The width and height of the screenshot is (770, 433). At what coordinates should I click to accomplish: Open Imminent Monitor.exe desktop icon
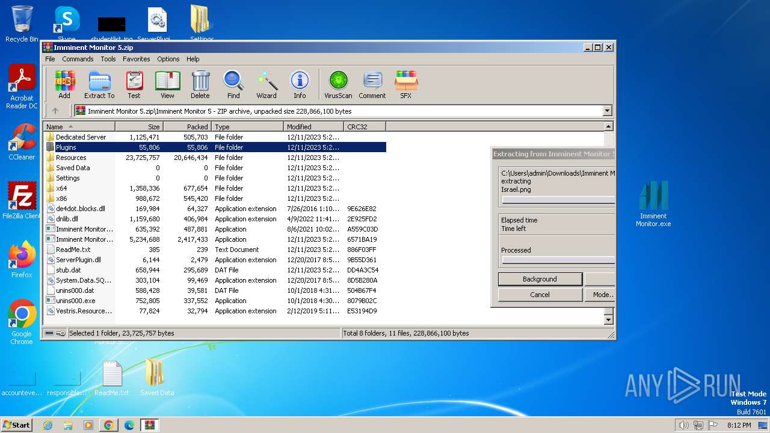tap(653, 204)
